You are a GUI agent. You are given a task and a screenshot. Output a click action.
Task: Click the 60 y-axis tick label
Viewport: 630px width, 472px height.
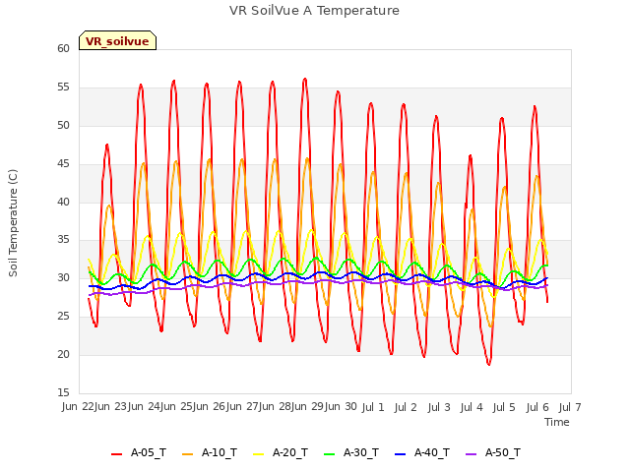click(x=63, y=48)
